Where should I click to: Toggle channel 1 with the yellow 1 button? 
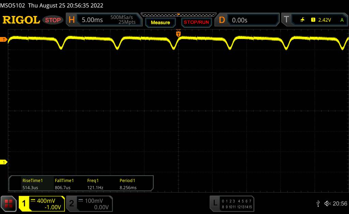pos(24,203)
